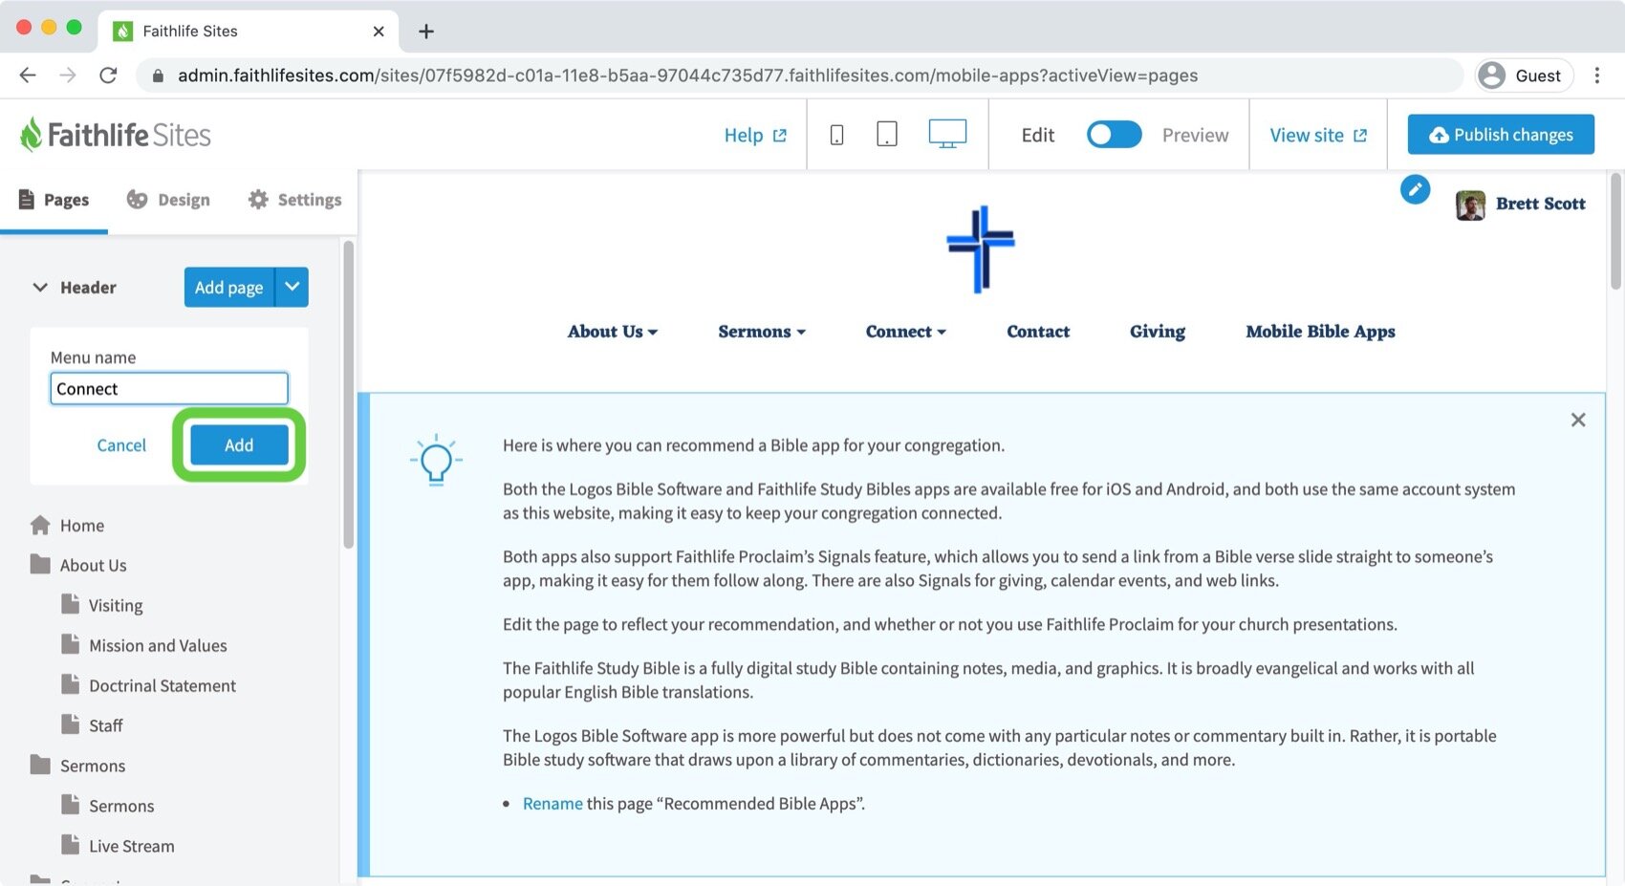Switch to the Design tab

coord(168,200)
